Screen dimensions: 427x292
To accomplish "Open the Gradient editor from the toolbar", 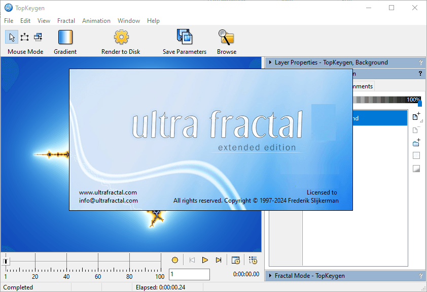I will tap(65, 37).
